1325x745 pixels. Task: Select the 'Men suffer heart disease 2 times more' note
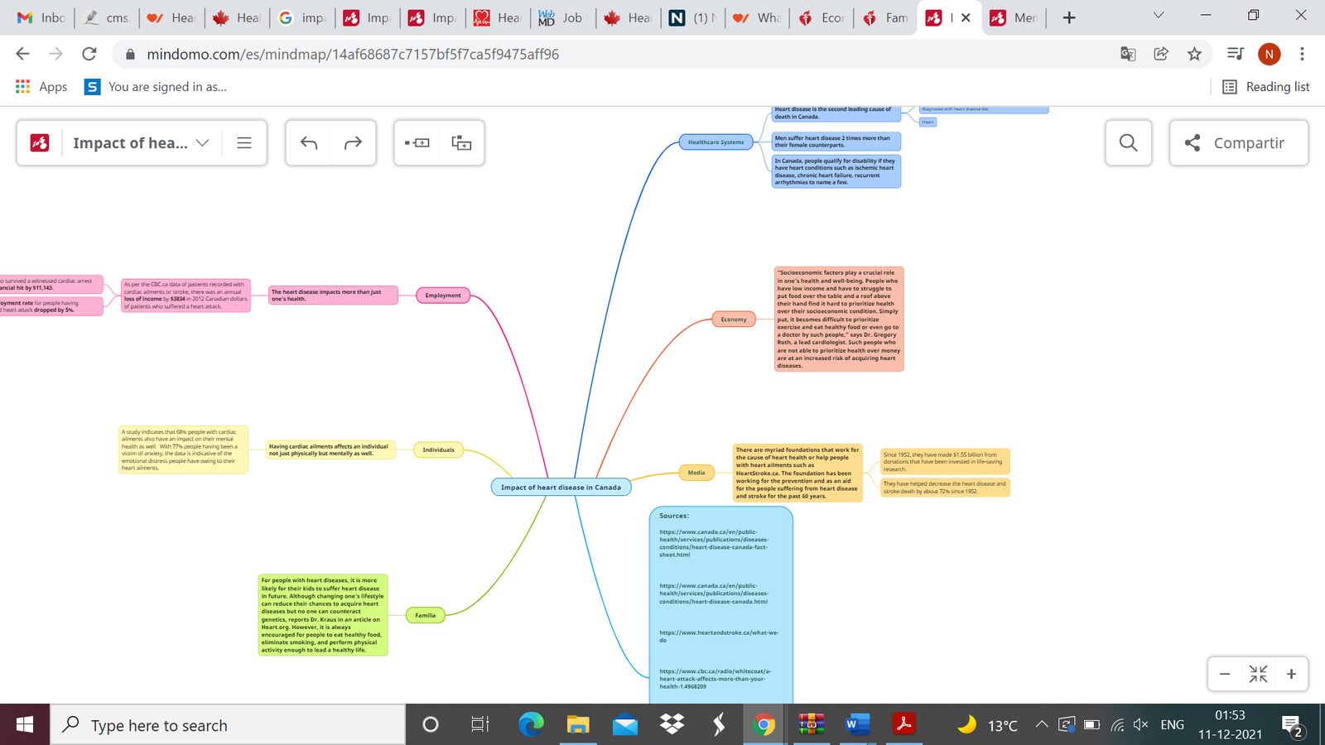tap(836, 142)
